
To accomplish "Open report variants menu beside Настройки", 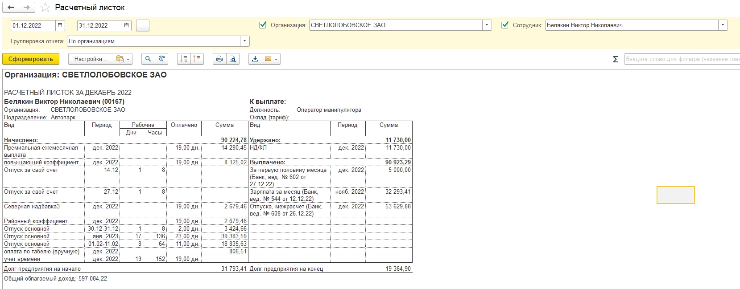I will 123,59.
